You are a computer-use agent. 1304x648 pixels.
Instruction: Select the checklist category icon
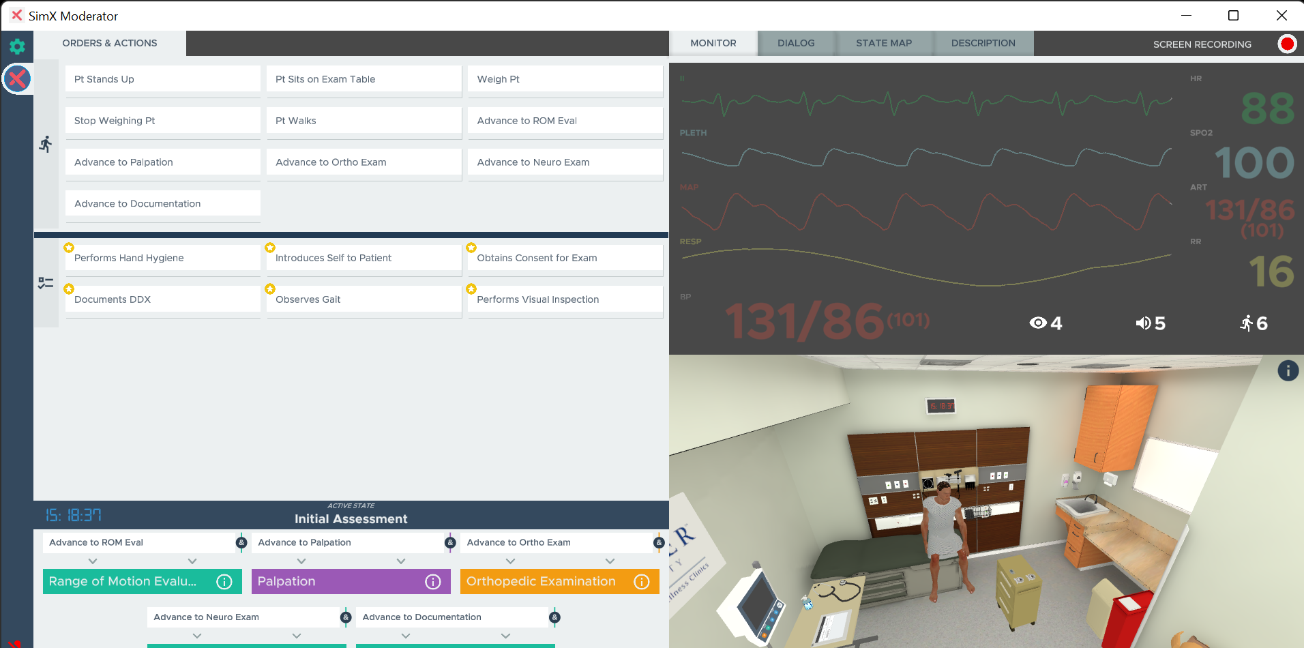click(46, 283)
